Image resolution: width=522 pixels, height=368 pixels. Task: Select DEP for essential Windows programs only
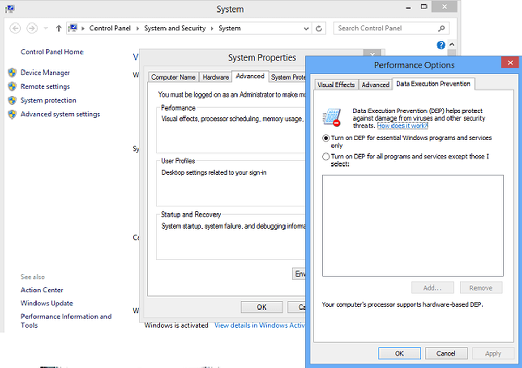tap(326, 138)
